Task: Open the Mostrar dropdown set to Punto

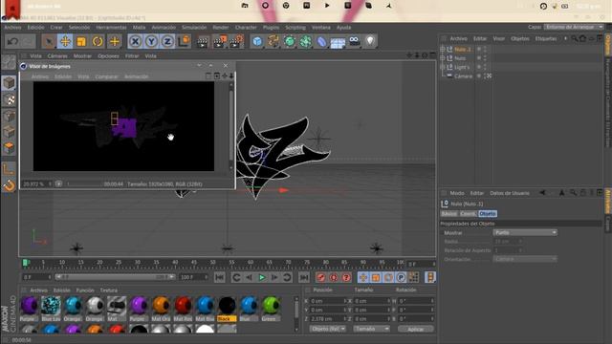Action: point(525,232)
